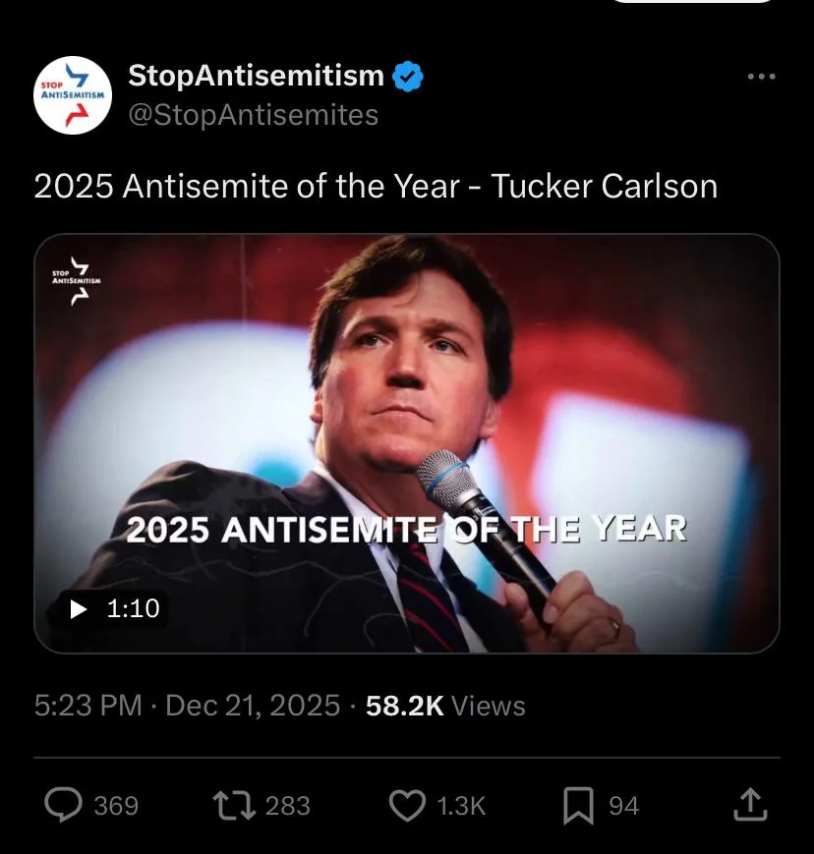This screenshot has width=814, height=854.
Task: Click the Dec 21, 2025 post date
Action: (x=253, y=706)
